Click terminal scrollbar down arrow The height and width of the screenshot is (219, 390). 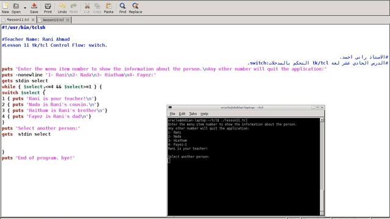click(x=322, y=214)
